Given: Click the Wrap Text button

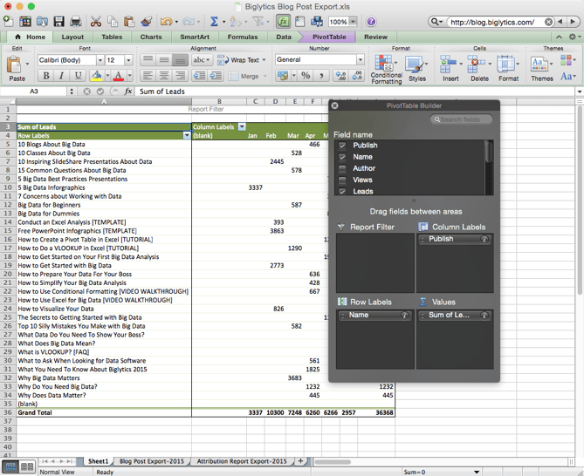Looking at the screenshot, I should (x=244, y=60).
